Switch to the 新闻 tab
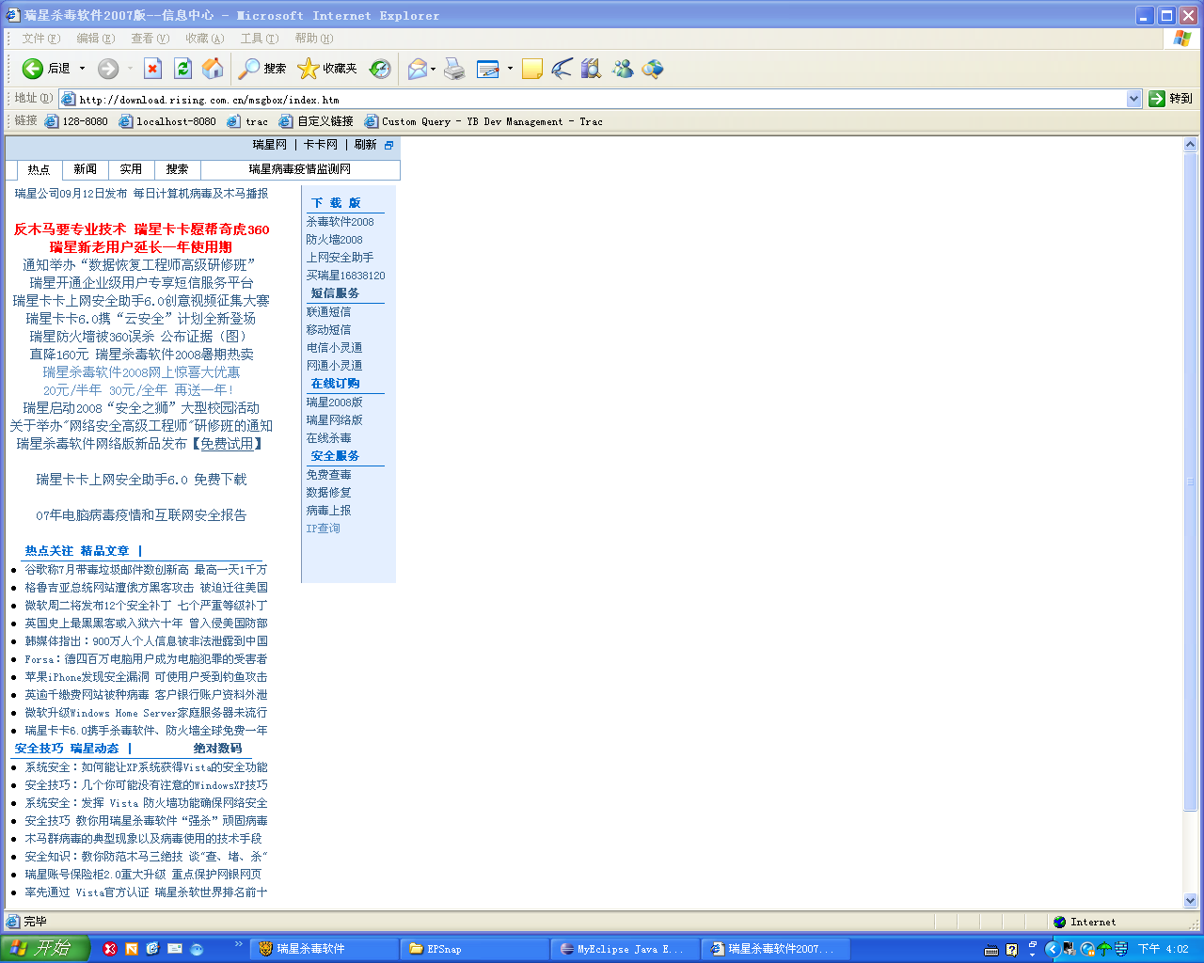The width and height of the screenshot is (1204, 963). pyautogui.click(x=86, y=169)
